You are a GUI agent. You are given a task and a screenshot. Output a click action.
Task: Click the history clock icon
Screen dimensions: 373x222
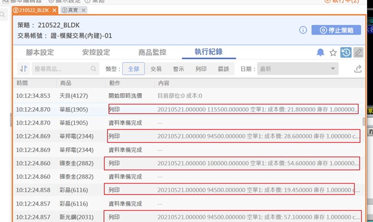point(345,53)
